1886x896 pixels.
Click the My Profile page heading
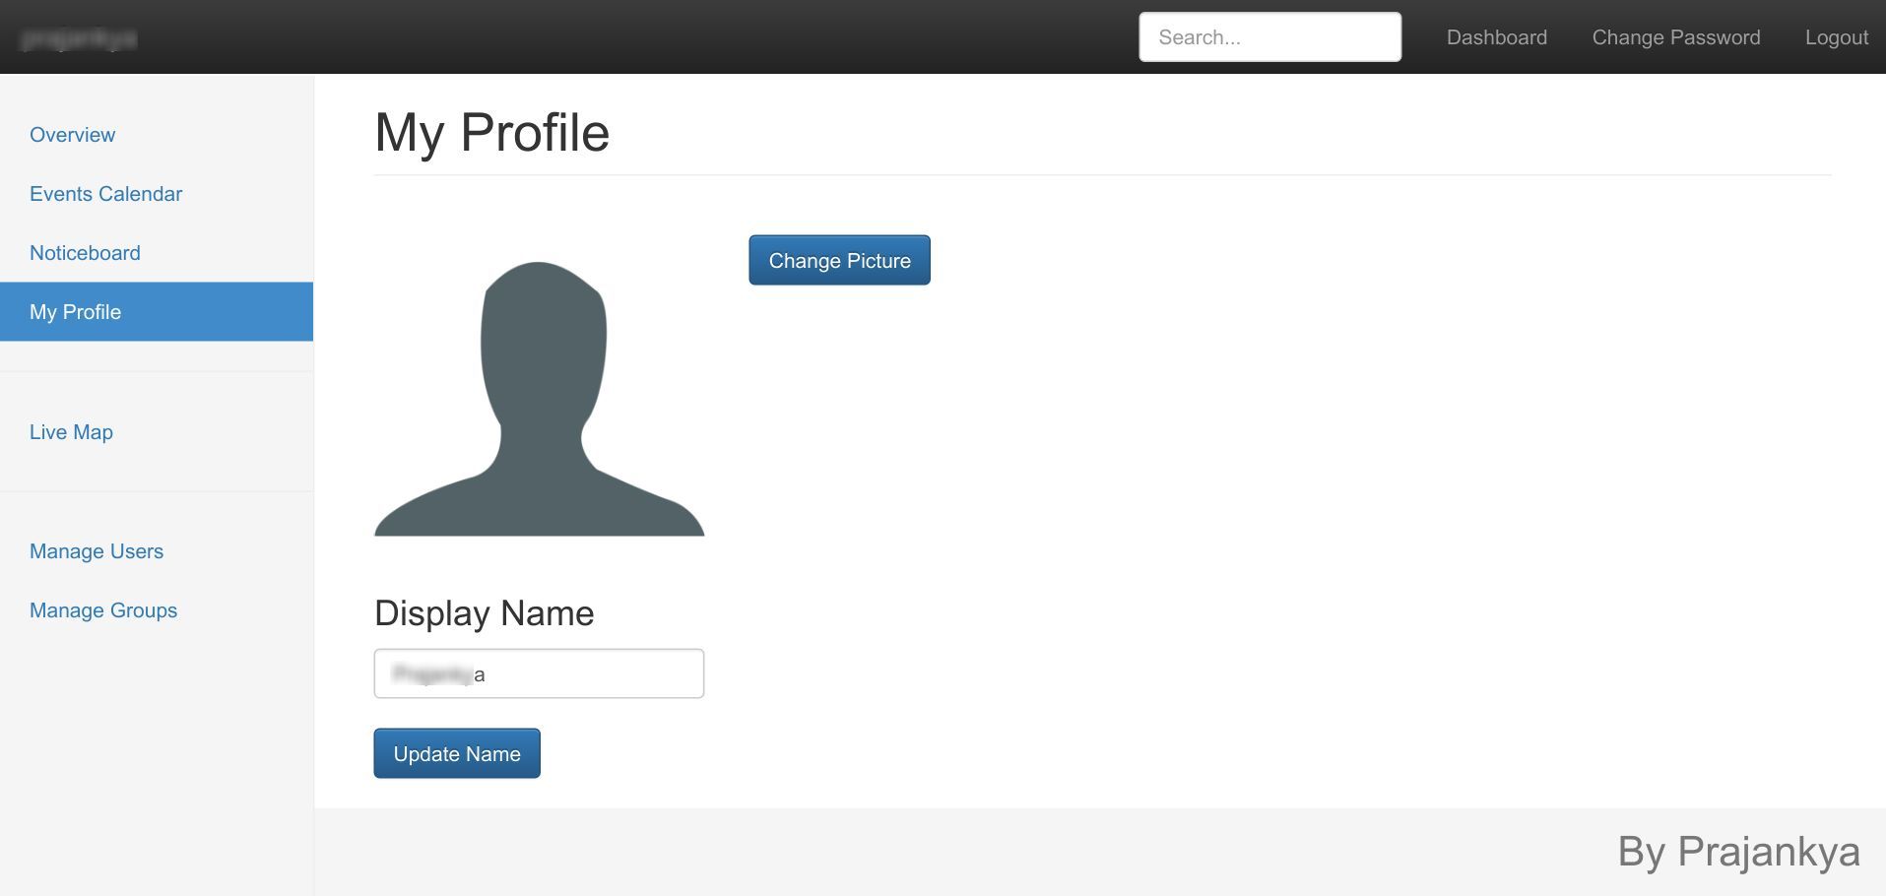point(492,132)
